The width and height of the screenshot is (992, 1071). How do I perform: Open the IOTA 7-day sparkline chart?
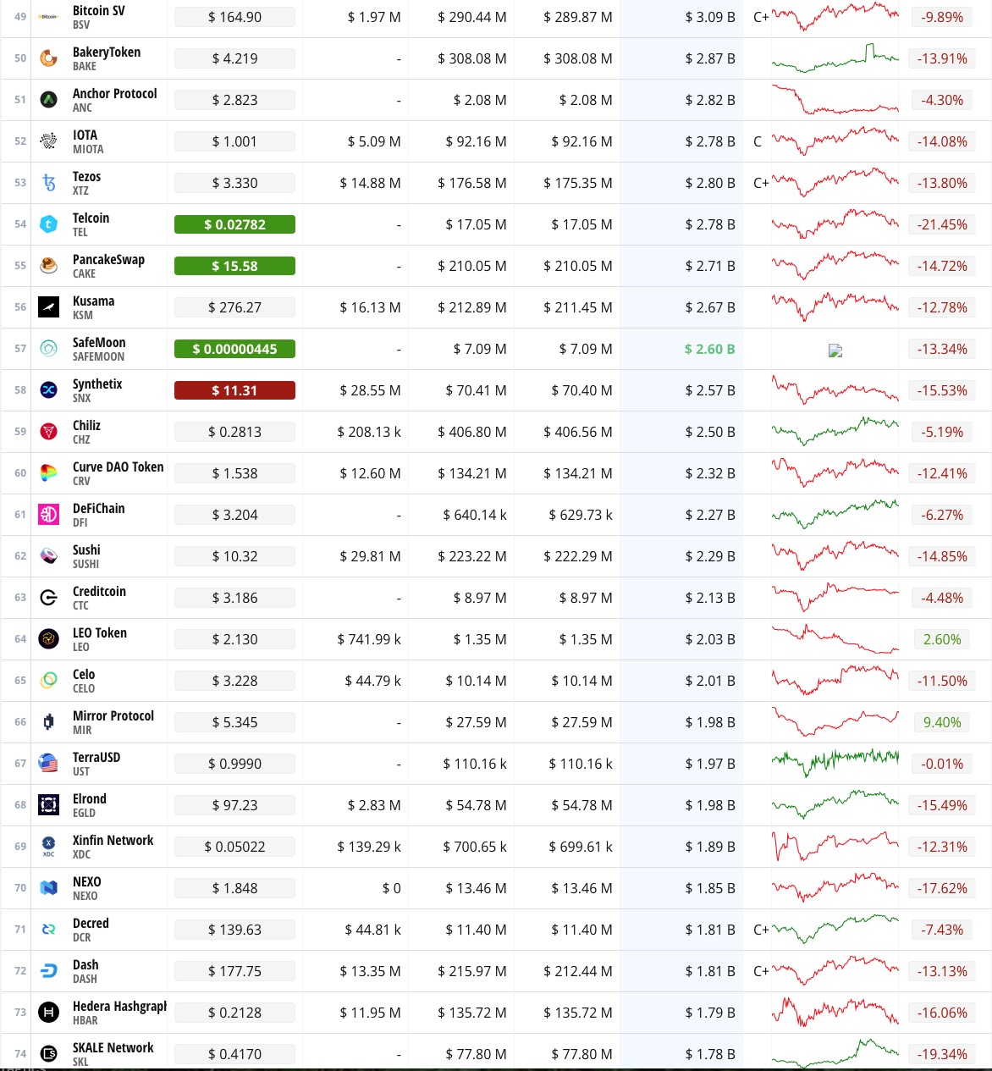(x=835, y=141)
